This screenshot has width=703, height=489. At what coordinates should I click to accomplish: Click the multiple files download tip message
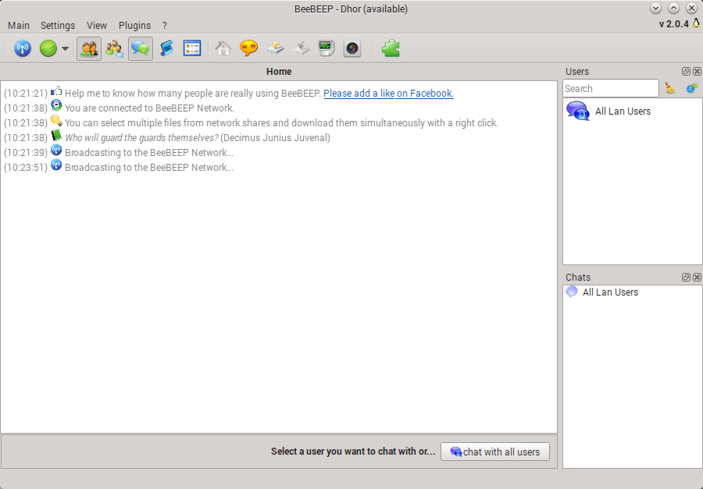click(281, 123)
